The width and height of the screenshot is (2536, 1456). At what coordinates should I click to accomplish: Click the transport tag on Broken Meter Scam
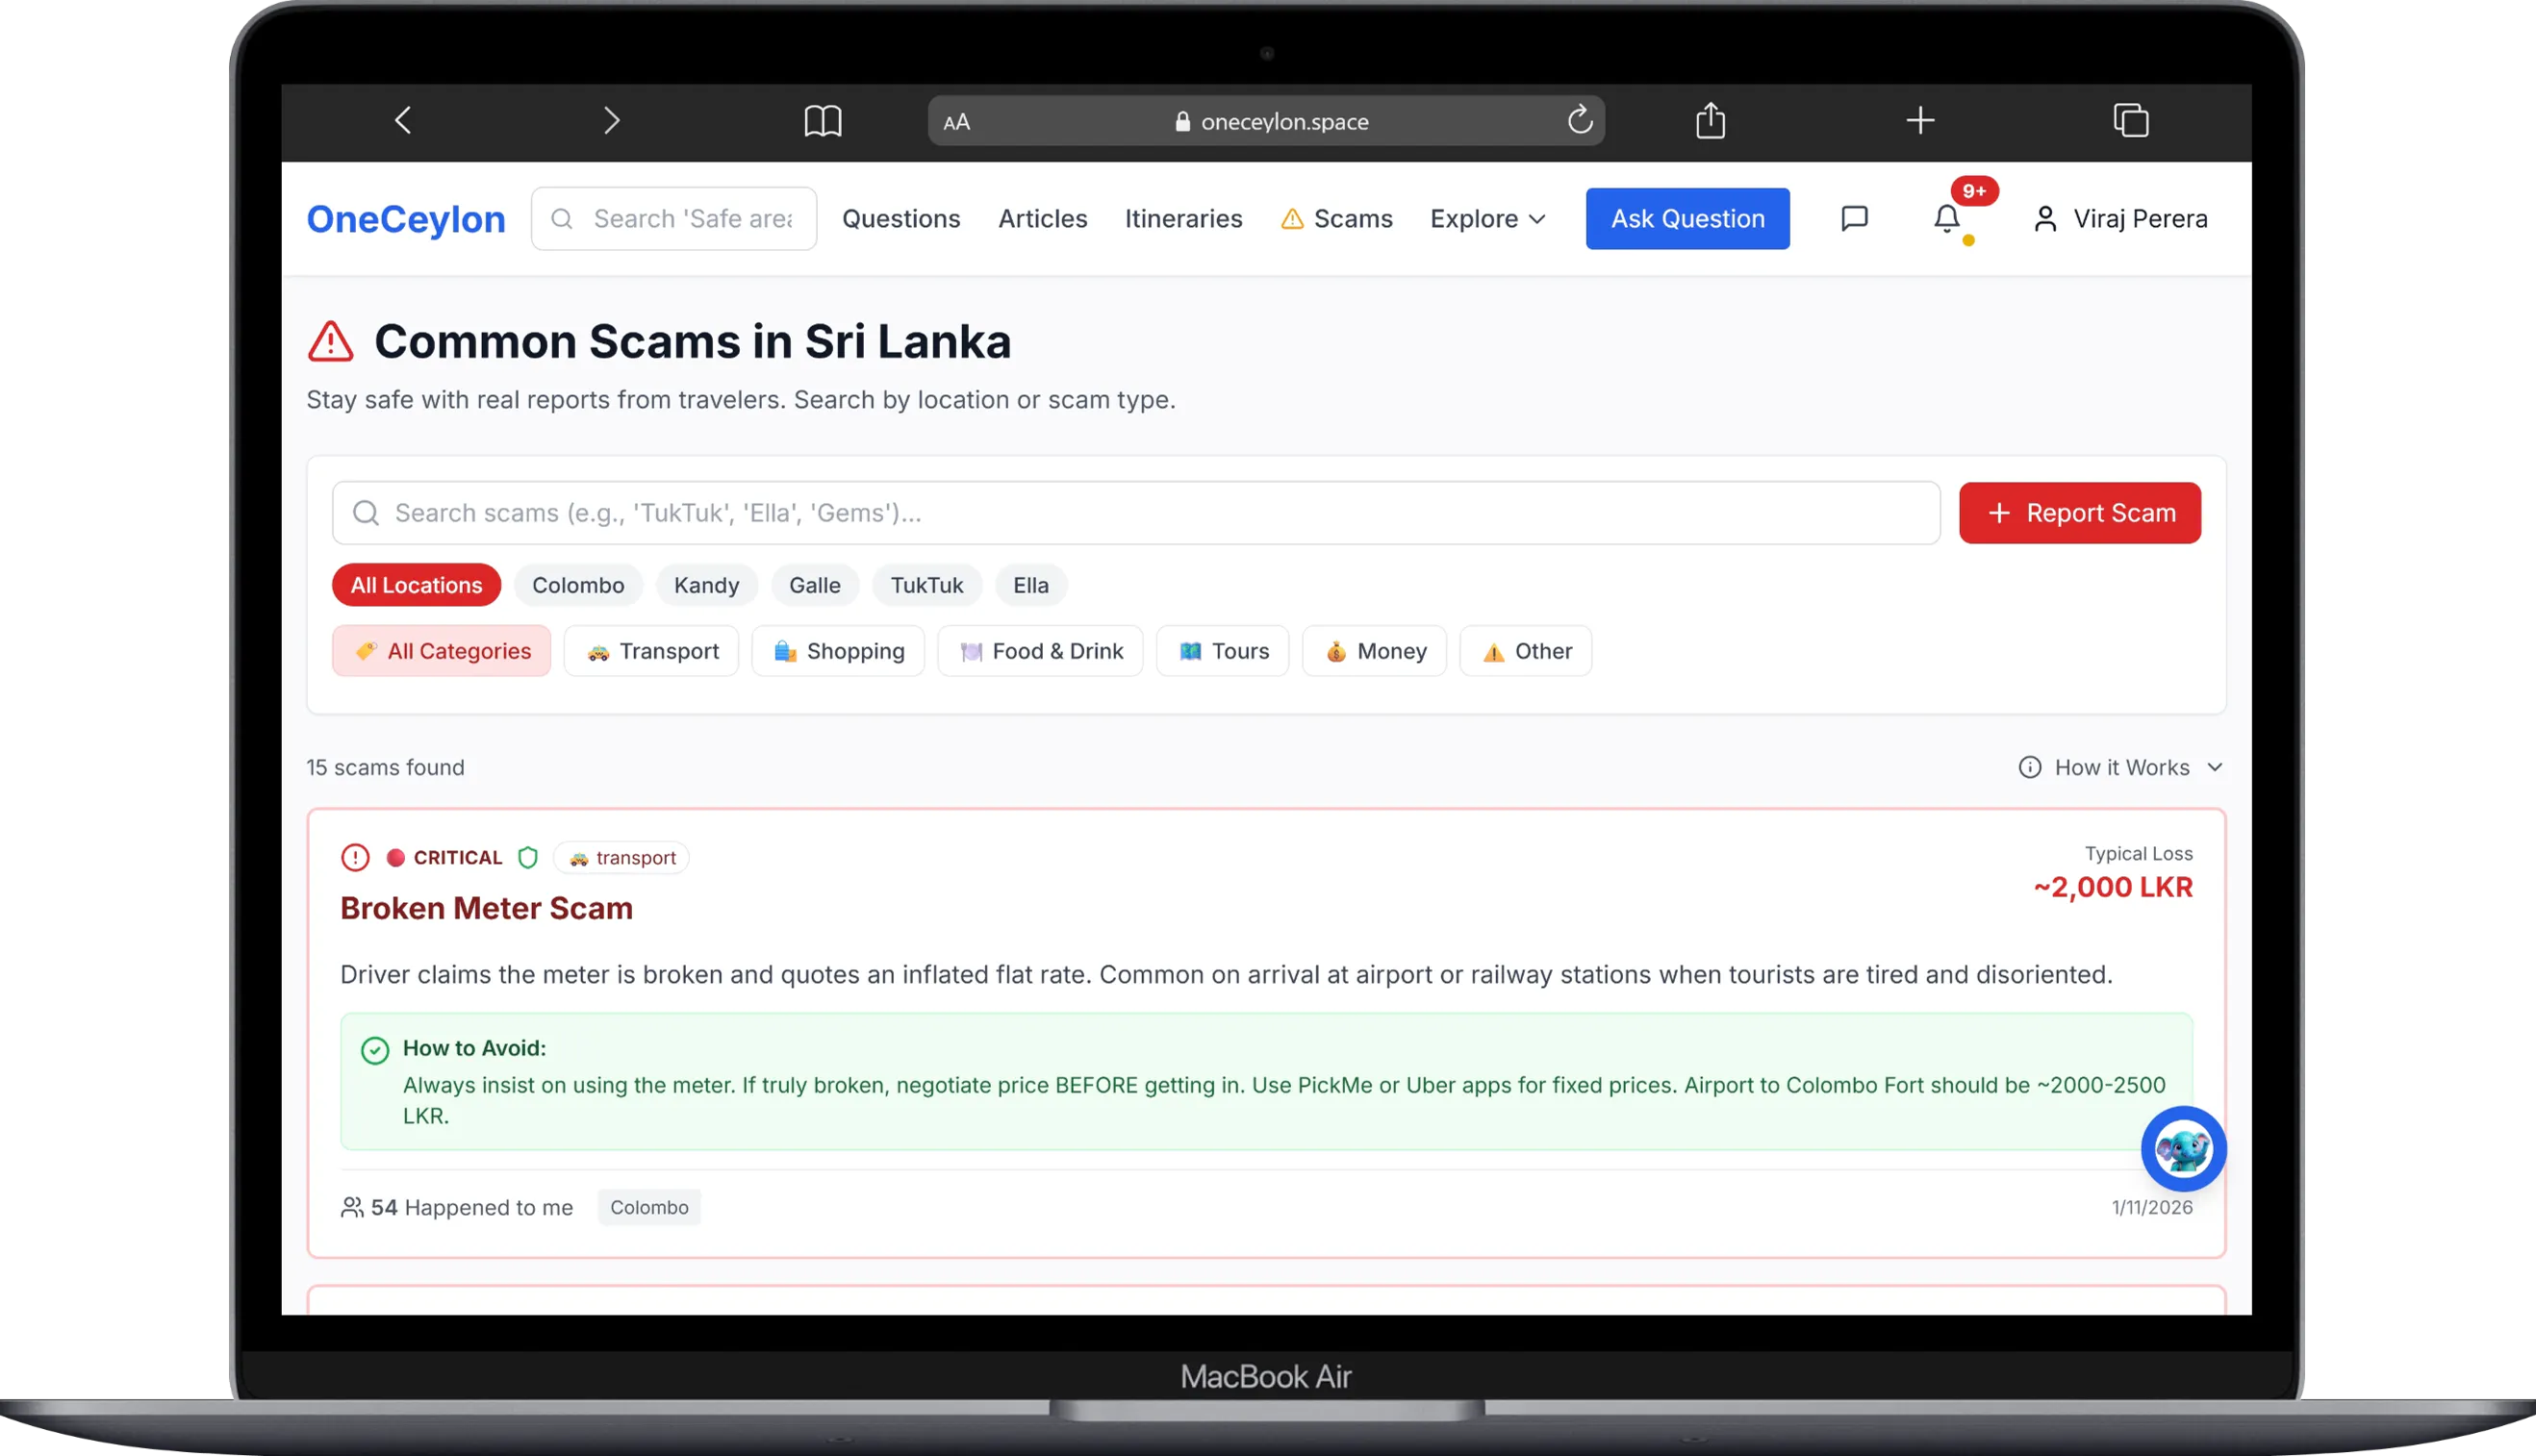[x=622, y=858]
